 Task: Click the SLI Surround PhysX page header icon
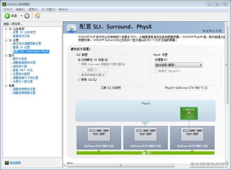tap(71, 28)
